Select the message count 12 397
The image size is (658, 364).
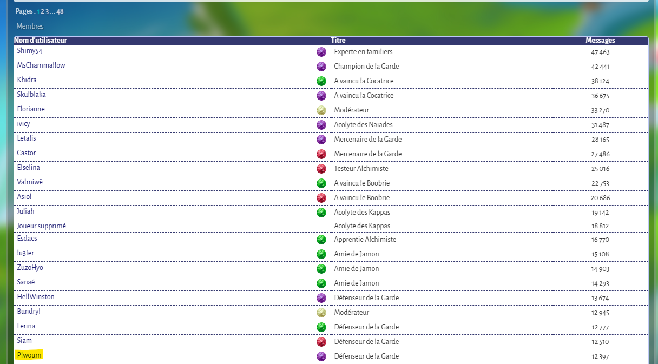[600, 357]
